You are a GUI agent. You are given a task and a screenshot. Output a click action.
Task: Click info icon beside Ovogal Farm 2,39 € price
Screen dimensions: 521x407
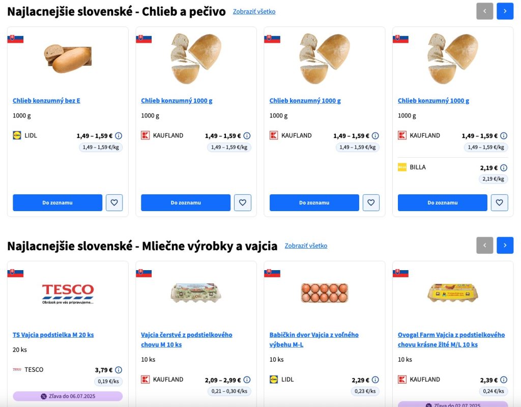coord(504,380)
